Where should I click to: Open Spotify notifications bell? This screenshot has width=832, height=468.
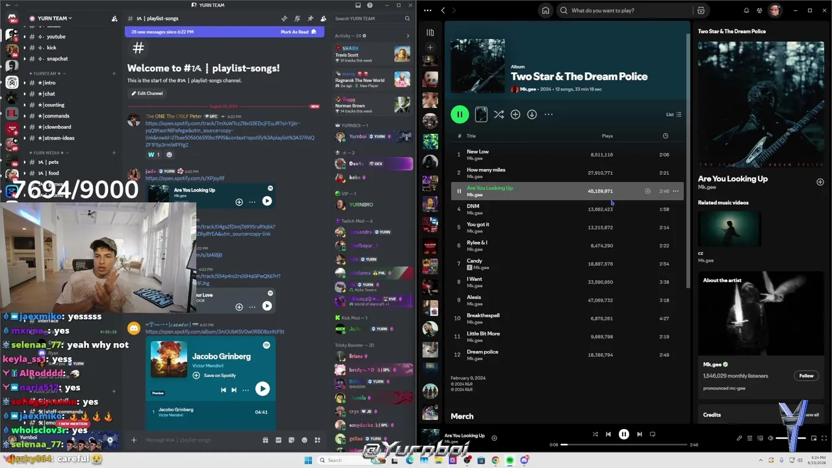(x=746, y=10)
